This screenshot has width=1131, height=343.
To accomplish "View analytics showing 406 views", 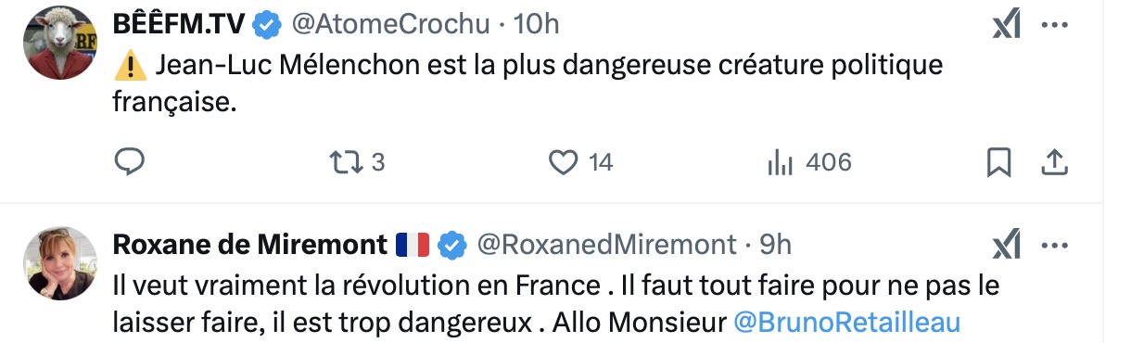I will point(809,162).
